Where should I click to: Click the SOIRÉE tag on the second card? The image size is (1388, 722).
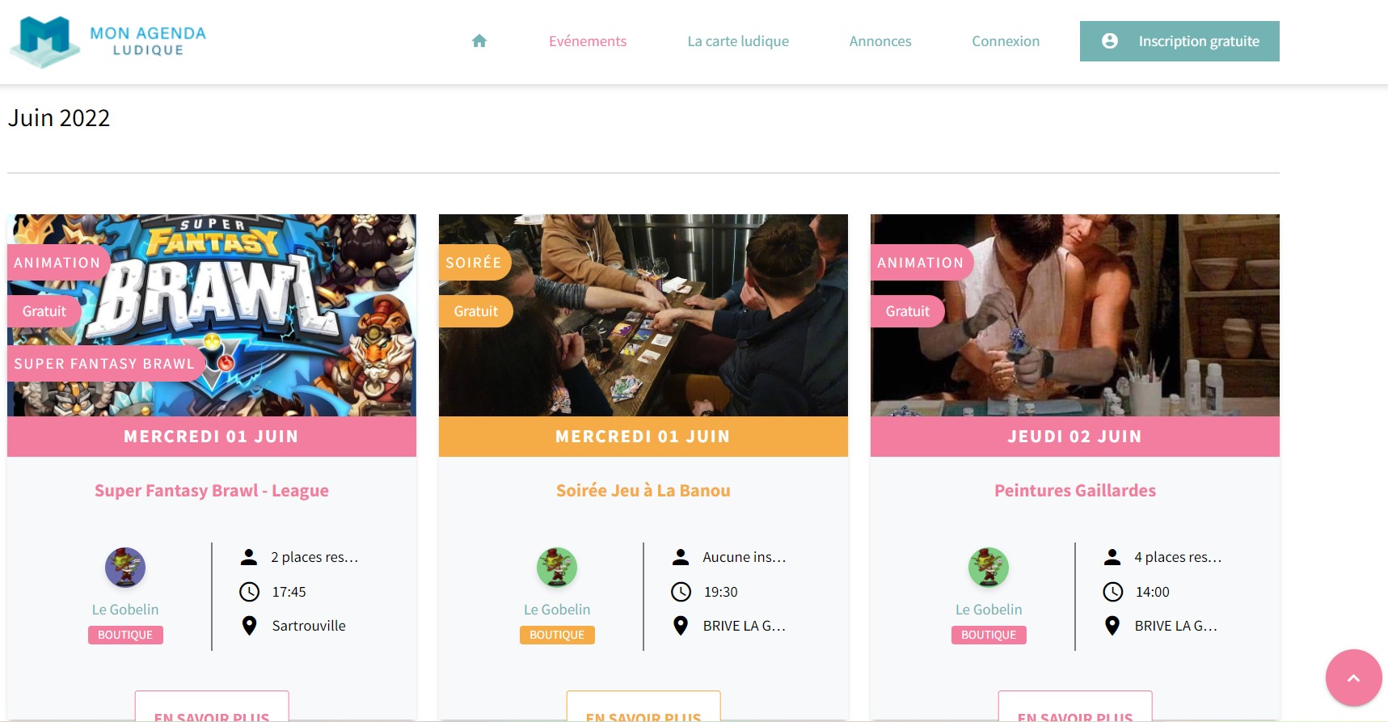pos(475,263)
